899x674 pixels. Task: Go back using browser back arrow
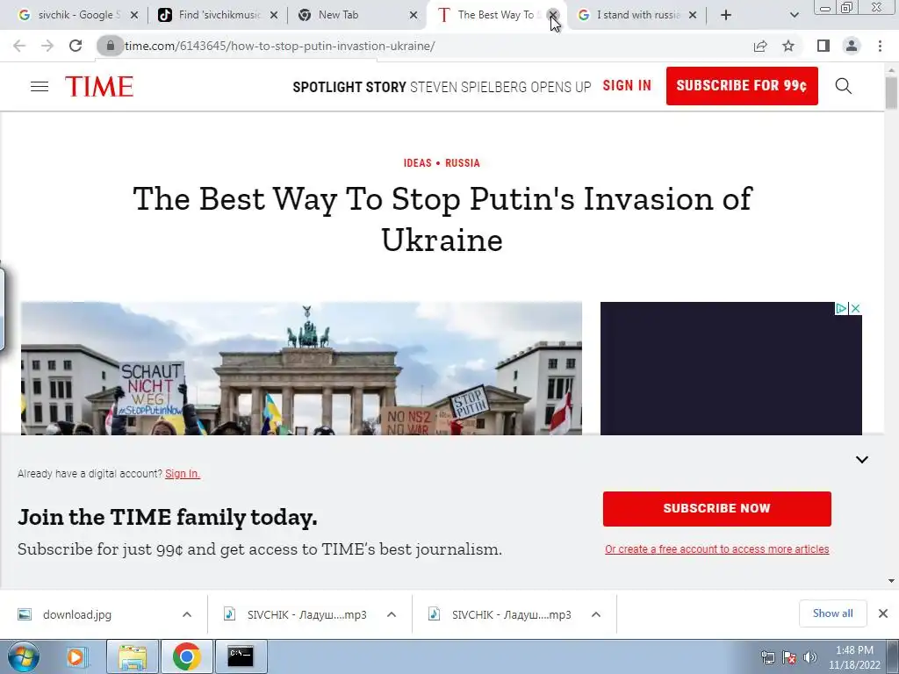19,46
